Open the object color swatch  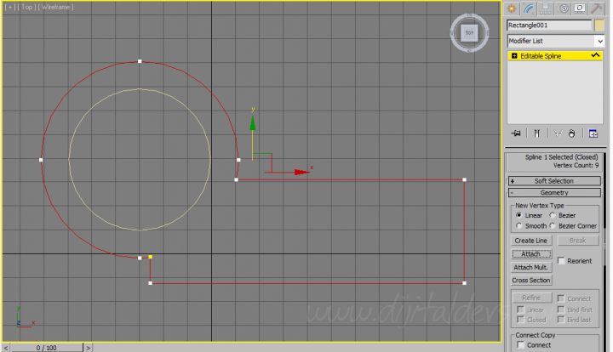tap(599, 25)
